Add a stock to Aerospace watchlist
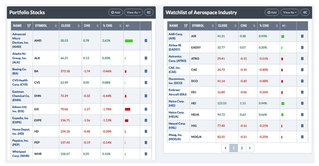The width and height of the screenshot is (319, 166). [272, 12]
